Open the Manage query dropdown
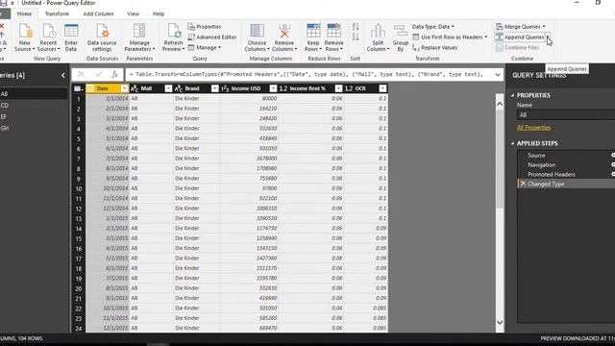Viewport: 615px width, 346px height. [x=205, y=47]
